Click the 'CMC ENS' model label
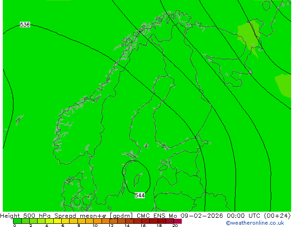 [151, 216]
